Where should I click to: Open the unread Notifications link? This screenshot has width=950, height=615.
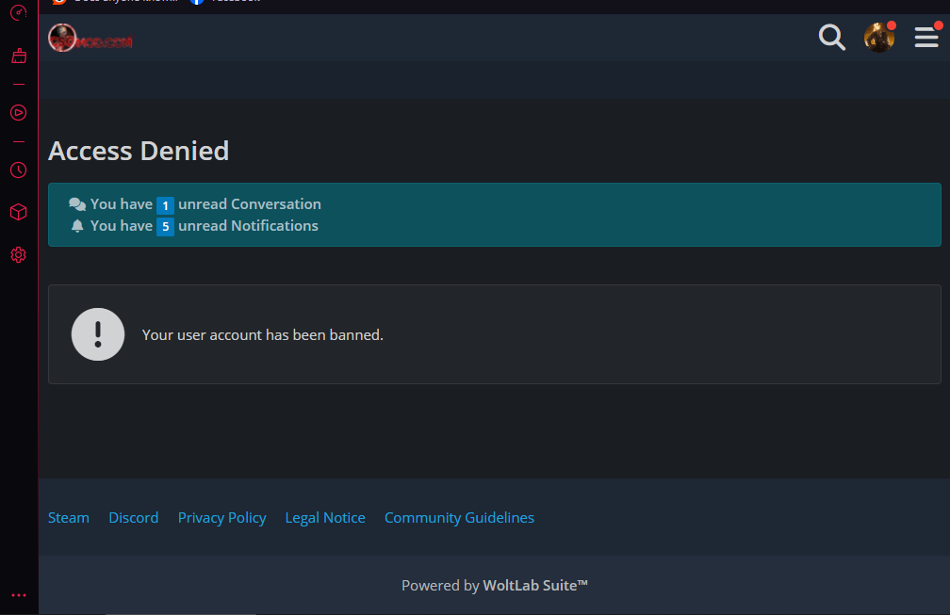pyautogui.click(x=248, y=226)
